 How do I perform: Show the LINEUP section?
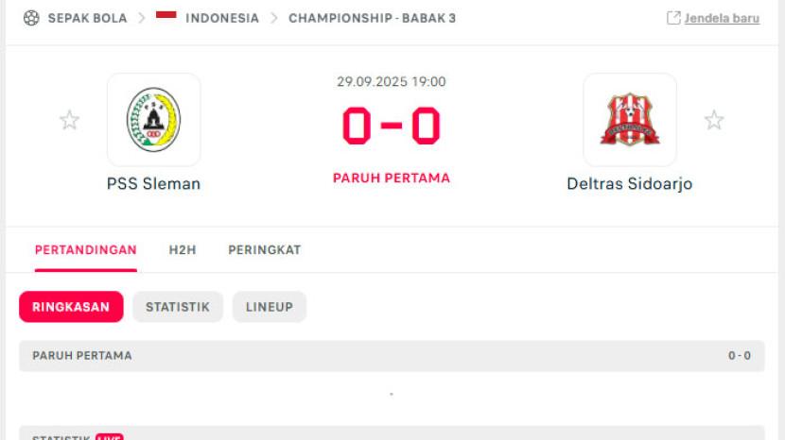click(x=270, y=307)
